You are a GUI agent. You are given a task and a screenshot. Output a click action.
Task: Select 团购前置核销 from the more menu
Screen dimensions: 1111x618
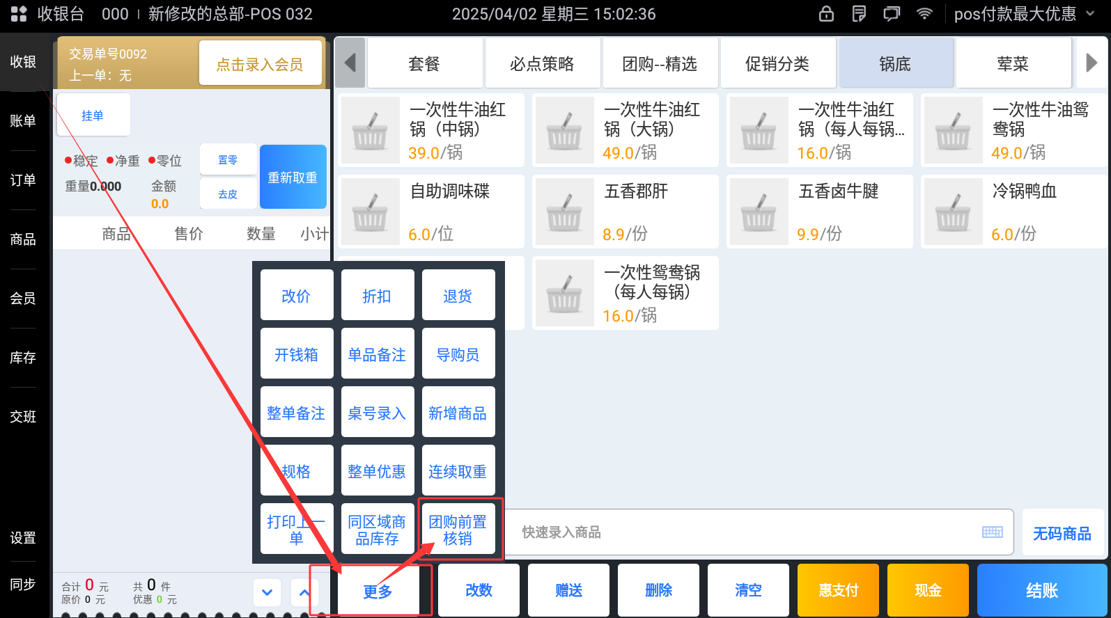[458, 530]
